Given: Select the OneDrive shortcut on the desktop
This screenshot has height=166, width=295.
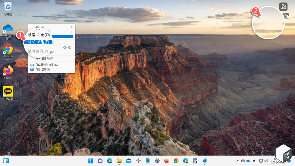Looking at the screenshot, I should point(8,32).
